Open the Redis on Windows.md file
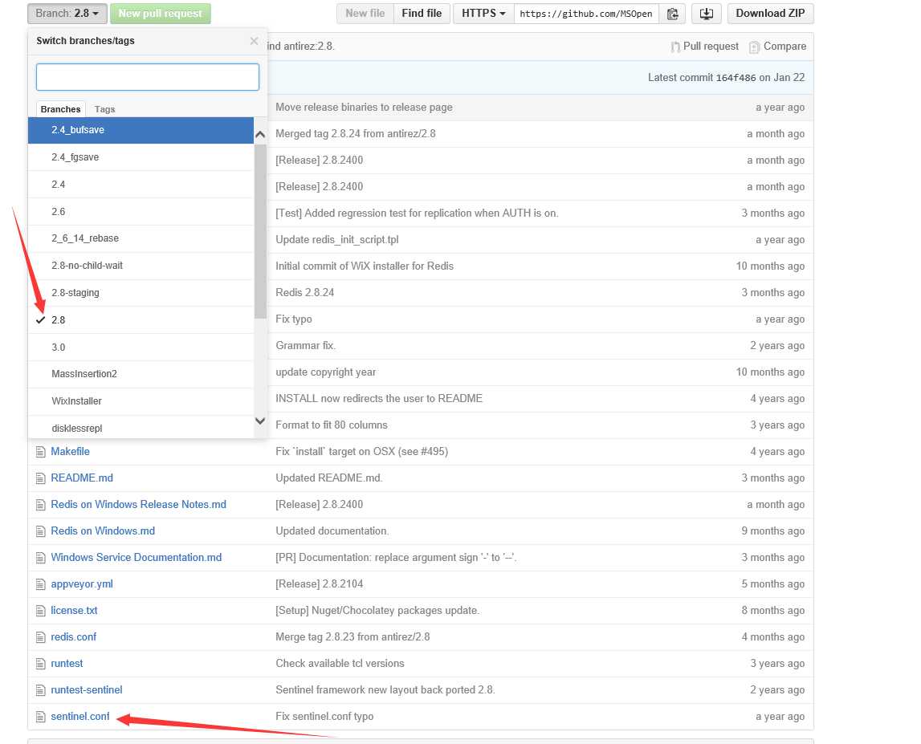 [103, 531]
